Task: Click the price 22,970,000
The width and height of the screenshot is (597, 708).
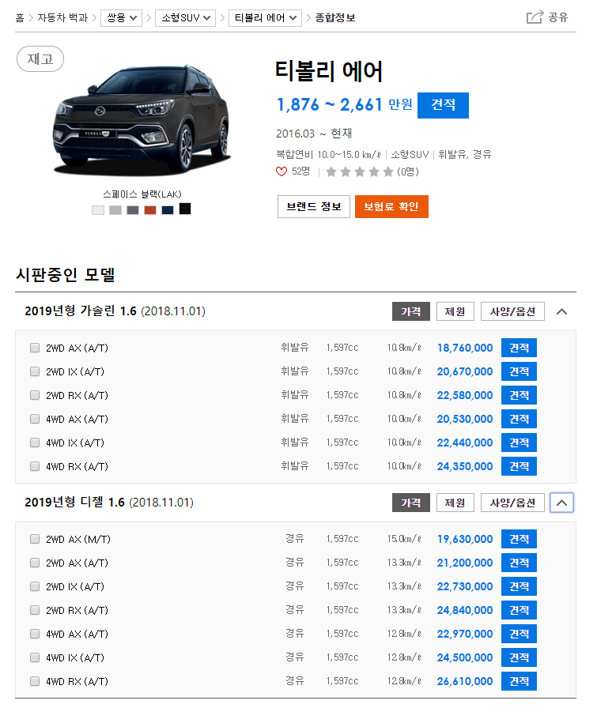Action: 465,634
